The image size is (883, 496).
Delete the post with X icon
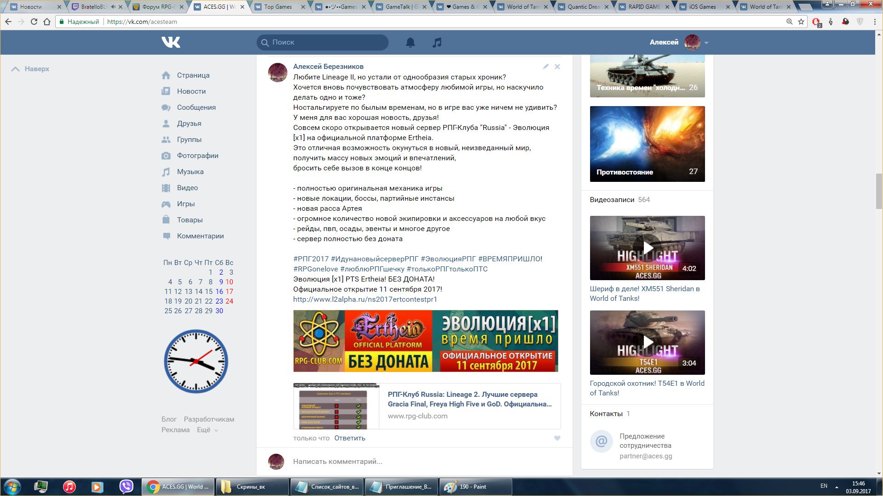557,67
